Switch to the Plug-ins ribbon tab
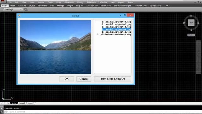 click(x=80, y=6)
